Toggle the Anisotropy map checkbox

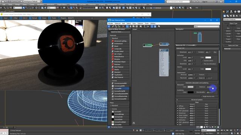(177, 113)
